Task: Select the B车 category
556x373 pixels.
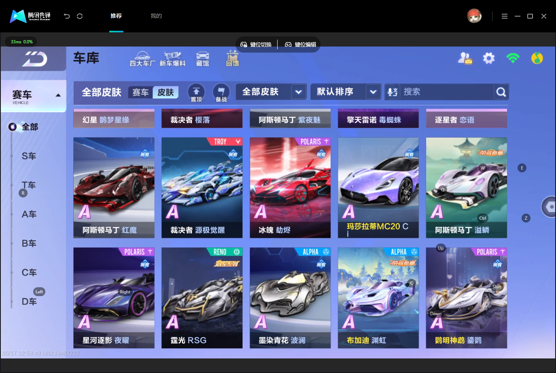Action: 29,244
